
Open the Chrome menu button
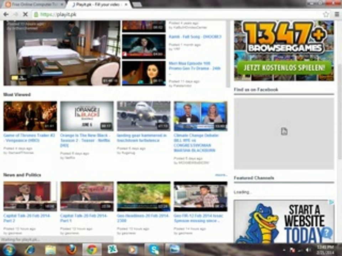click(337, 14)
